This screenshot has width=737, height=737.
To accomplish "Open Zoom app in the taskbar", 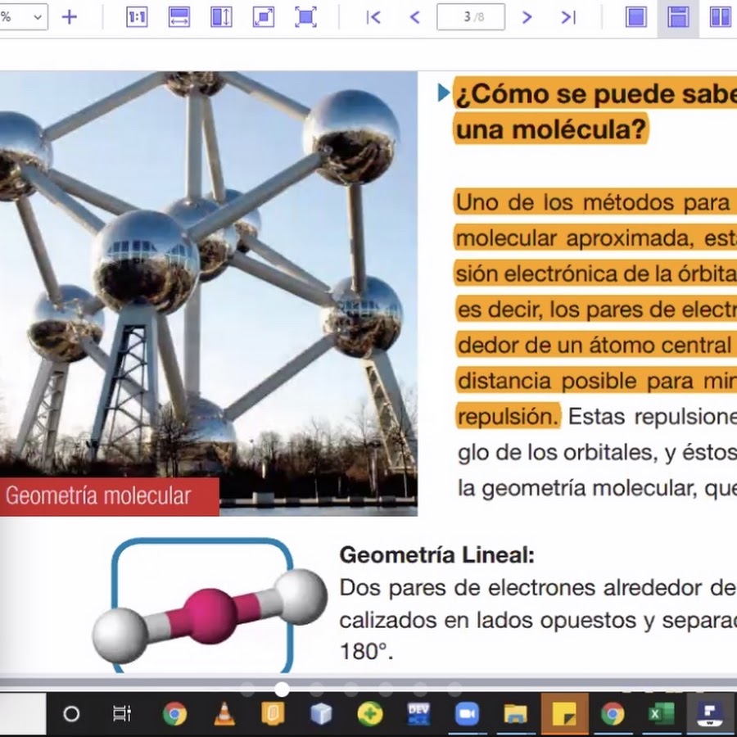I will 467,714.
